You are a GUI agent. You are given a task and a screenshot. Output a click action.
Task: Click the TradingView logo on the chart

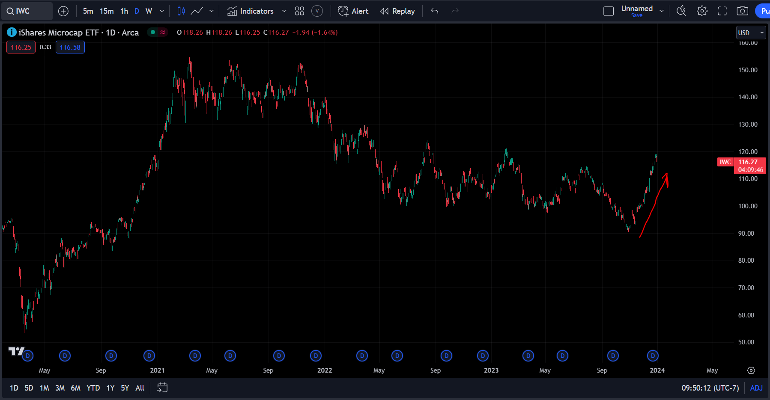pos(16,351)
